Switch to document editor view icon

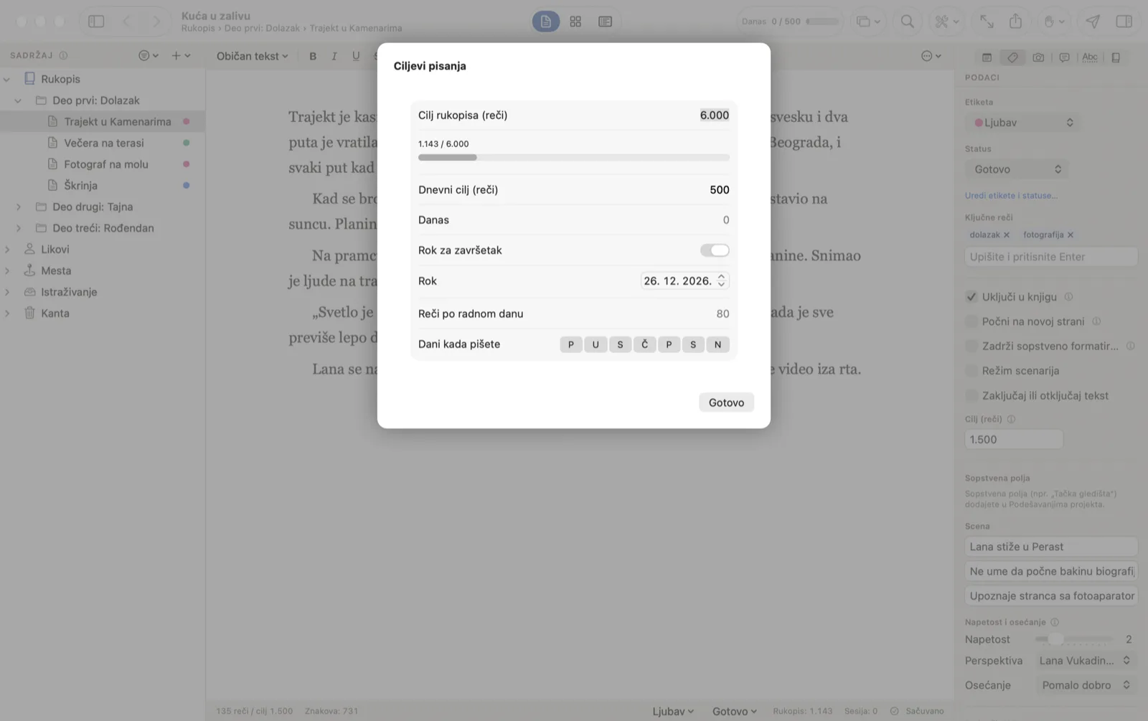click(x=546, y=22)
